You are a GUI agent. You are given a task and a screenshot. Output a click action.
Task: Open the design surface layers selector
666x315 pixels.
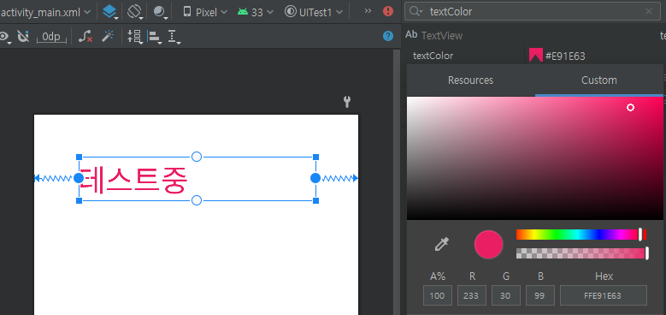pyautogui.click(x=110, y=12)
